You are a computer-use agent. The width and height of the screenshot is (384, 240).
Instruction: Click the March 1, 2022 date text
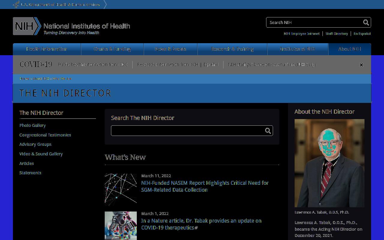(x=155, y=214)
